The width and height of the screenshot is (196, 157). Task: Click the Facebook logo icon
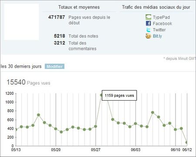click(x=149, y=23)
